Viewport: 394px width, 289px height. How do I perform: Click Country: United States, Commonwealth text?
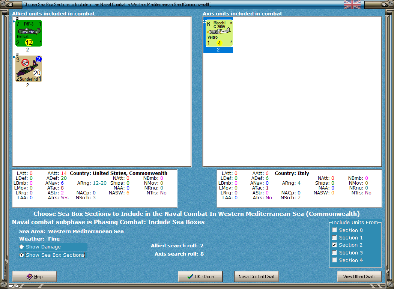[x=119, y=173]
